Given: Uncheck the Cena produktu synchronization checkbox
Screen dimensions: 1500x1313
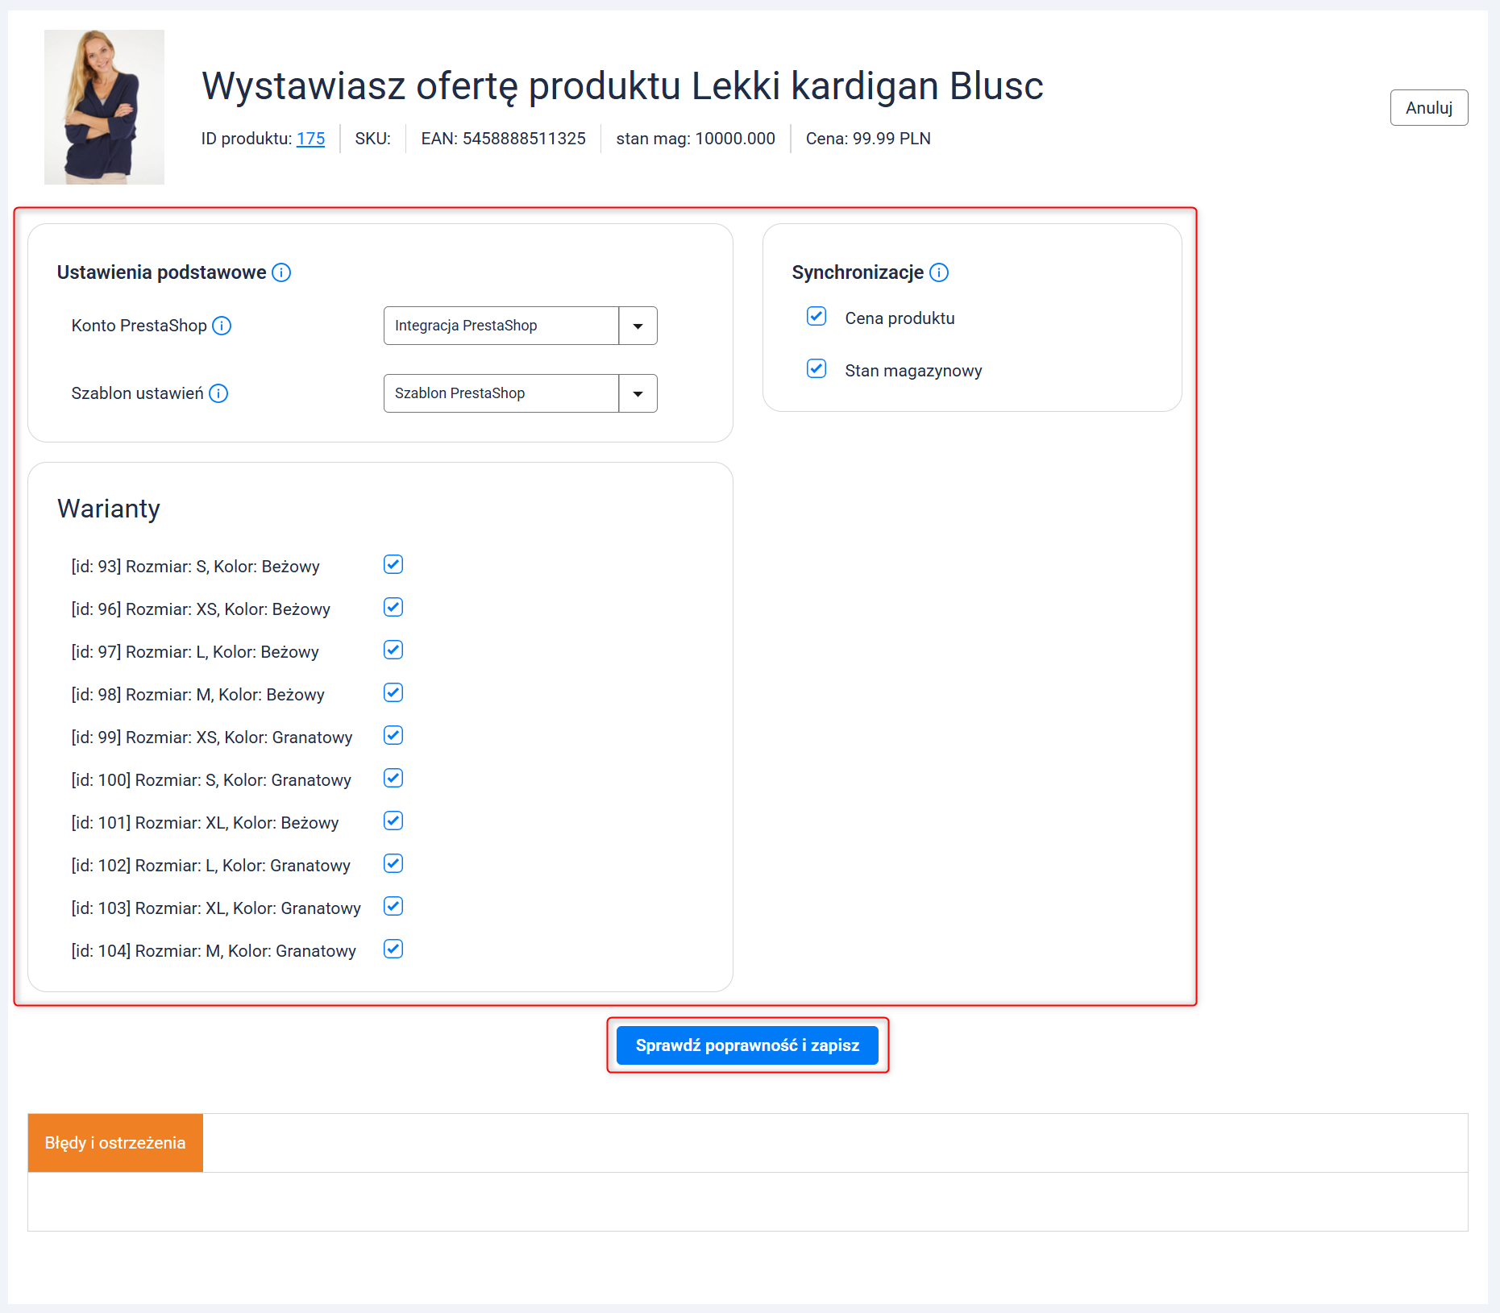Looking at the screenshot, I should [816, 317].
